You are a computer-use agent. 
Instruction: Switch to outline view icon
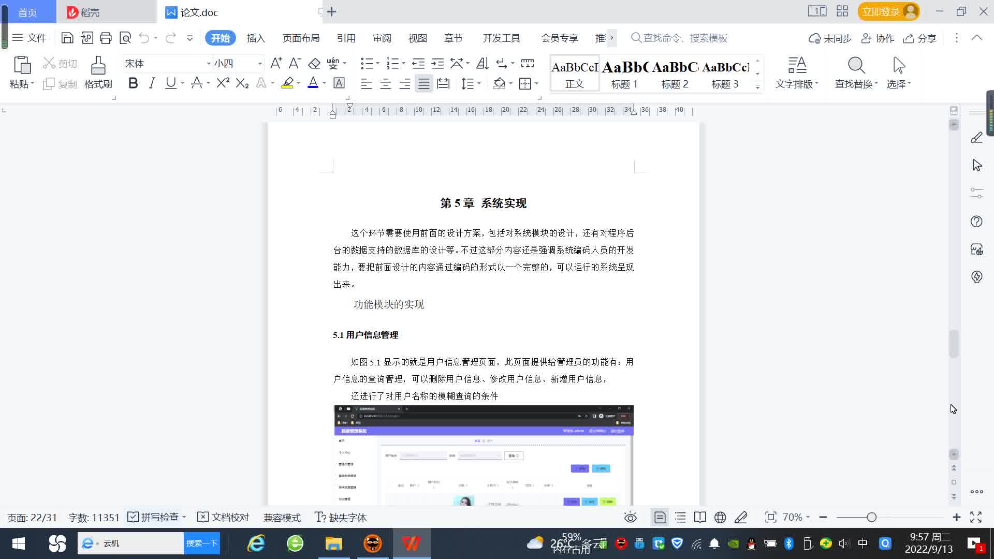[x=680, y=517]
